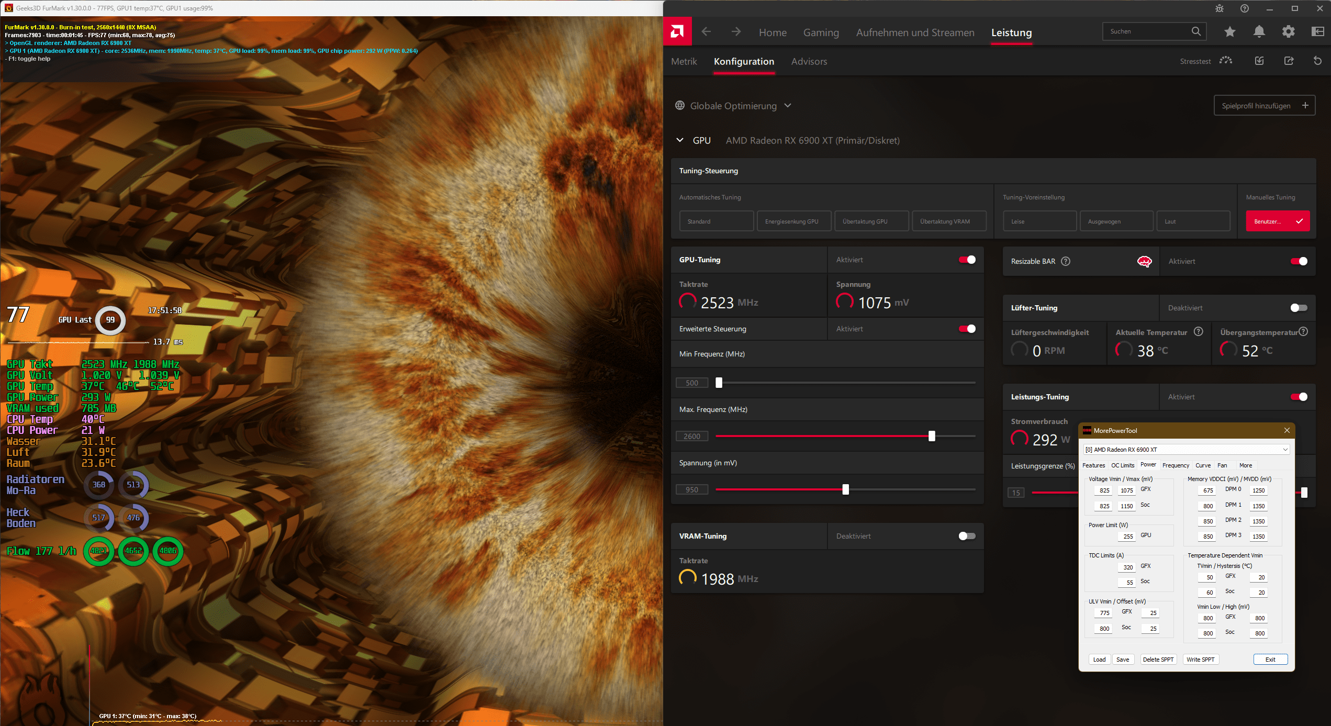Select Fan tab in MorePowerTool
Image resolution: width=1331 pixels, height=726 pixels.
coord(1222,465)
